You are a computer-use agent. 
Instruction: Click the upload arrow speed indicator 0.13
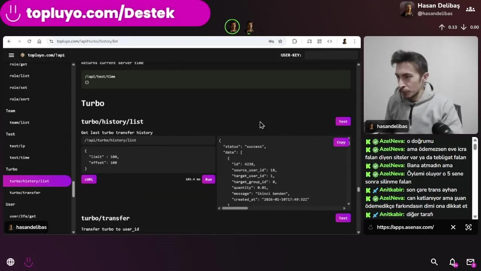[x=448, y=27]
